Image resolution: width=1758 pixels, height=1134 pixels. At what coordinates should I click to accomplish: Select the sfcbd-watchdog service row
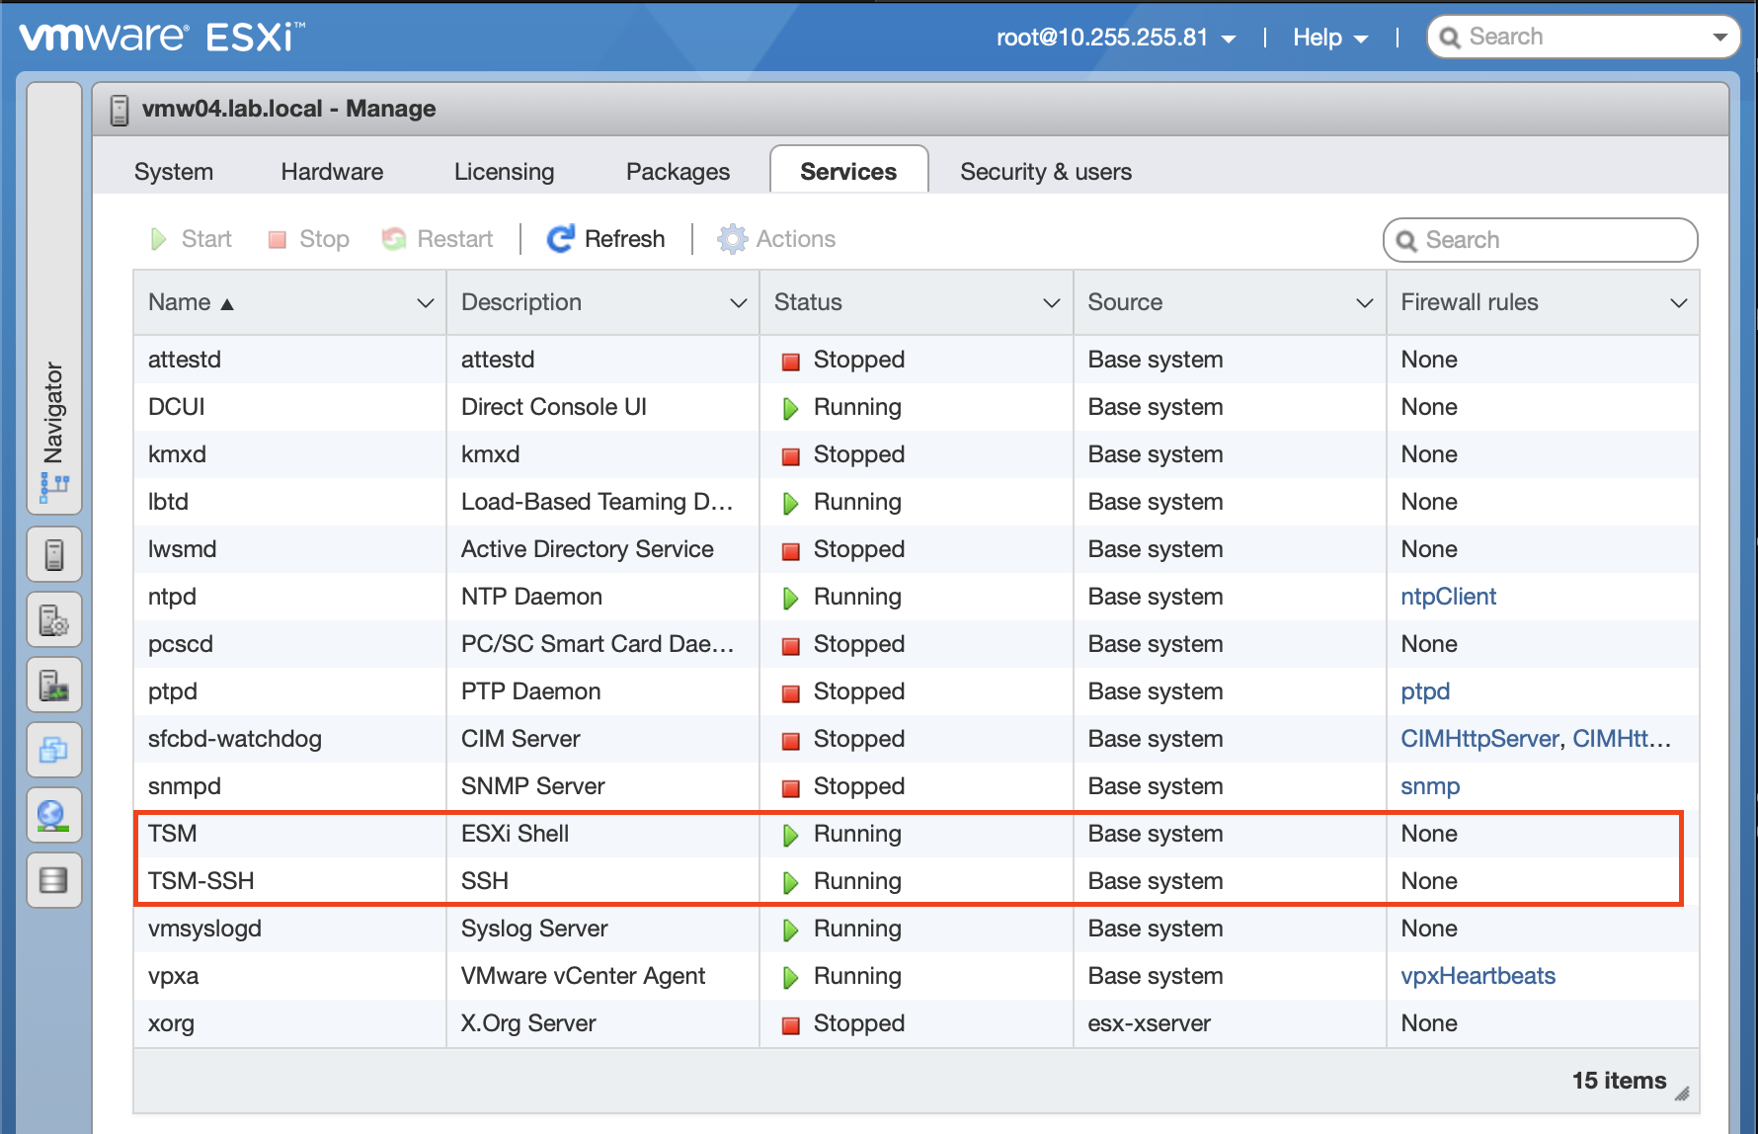click(917, 739)
